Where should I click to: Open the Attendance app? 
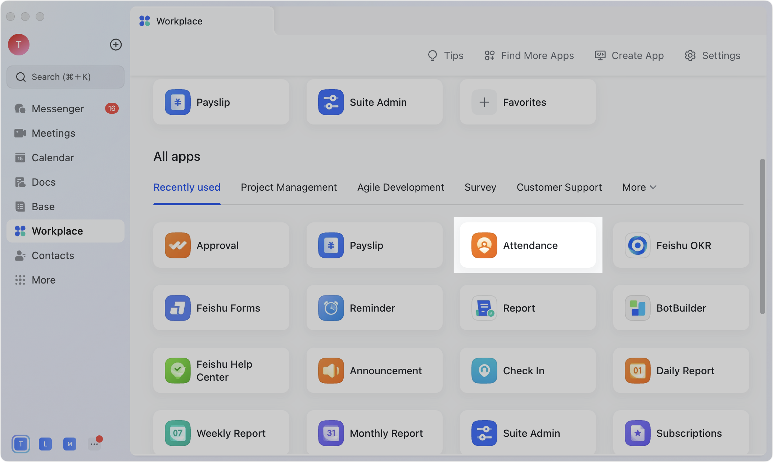[527, 245]
